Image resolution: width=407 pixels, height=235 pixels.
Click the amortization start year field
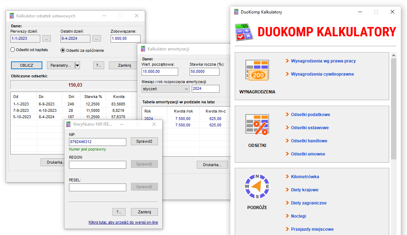[206, 89]
